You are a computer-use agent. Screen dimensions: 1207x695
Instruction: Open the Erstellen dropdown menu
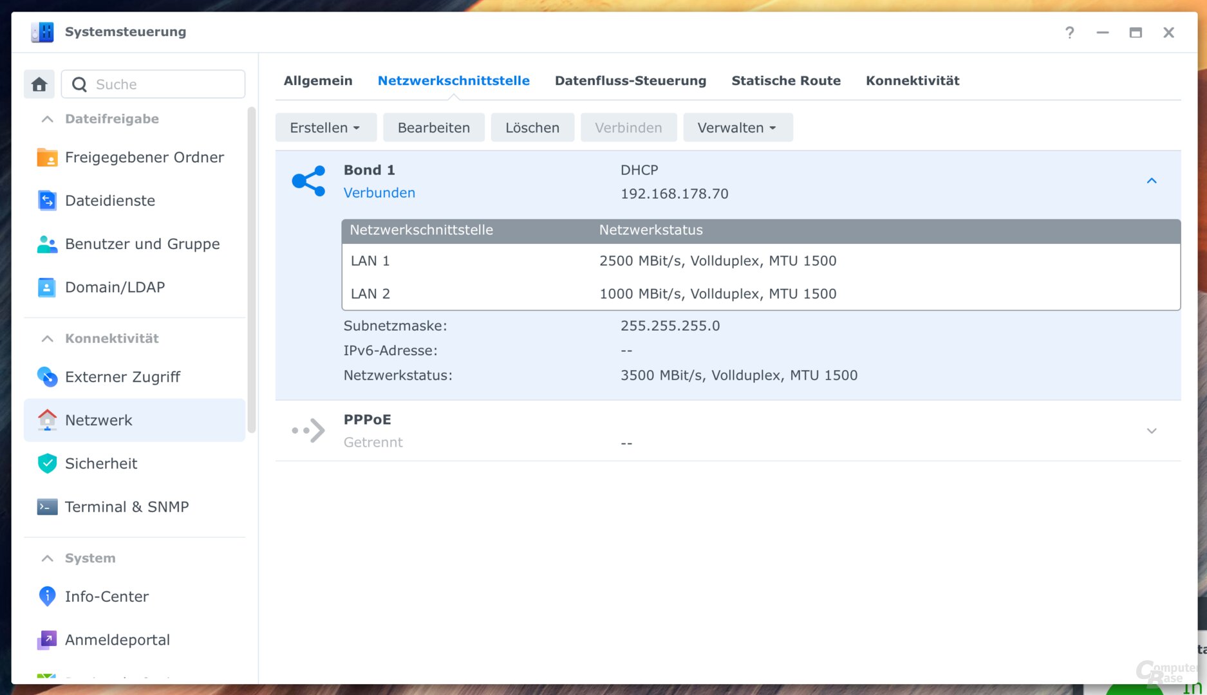pos(325,127)
